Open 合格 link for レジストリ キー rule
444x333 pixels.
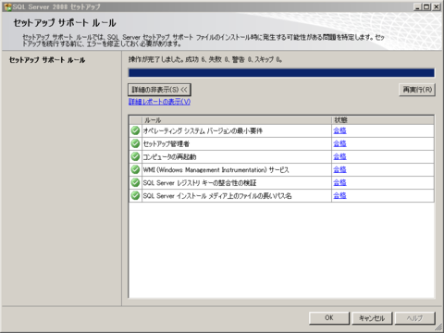coord(339,182)
